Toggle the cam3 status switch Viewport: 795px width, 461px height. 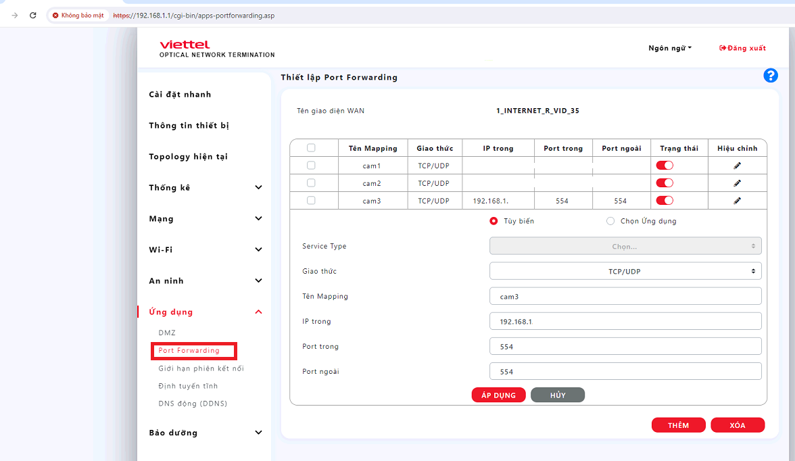665,201
